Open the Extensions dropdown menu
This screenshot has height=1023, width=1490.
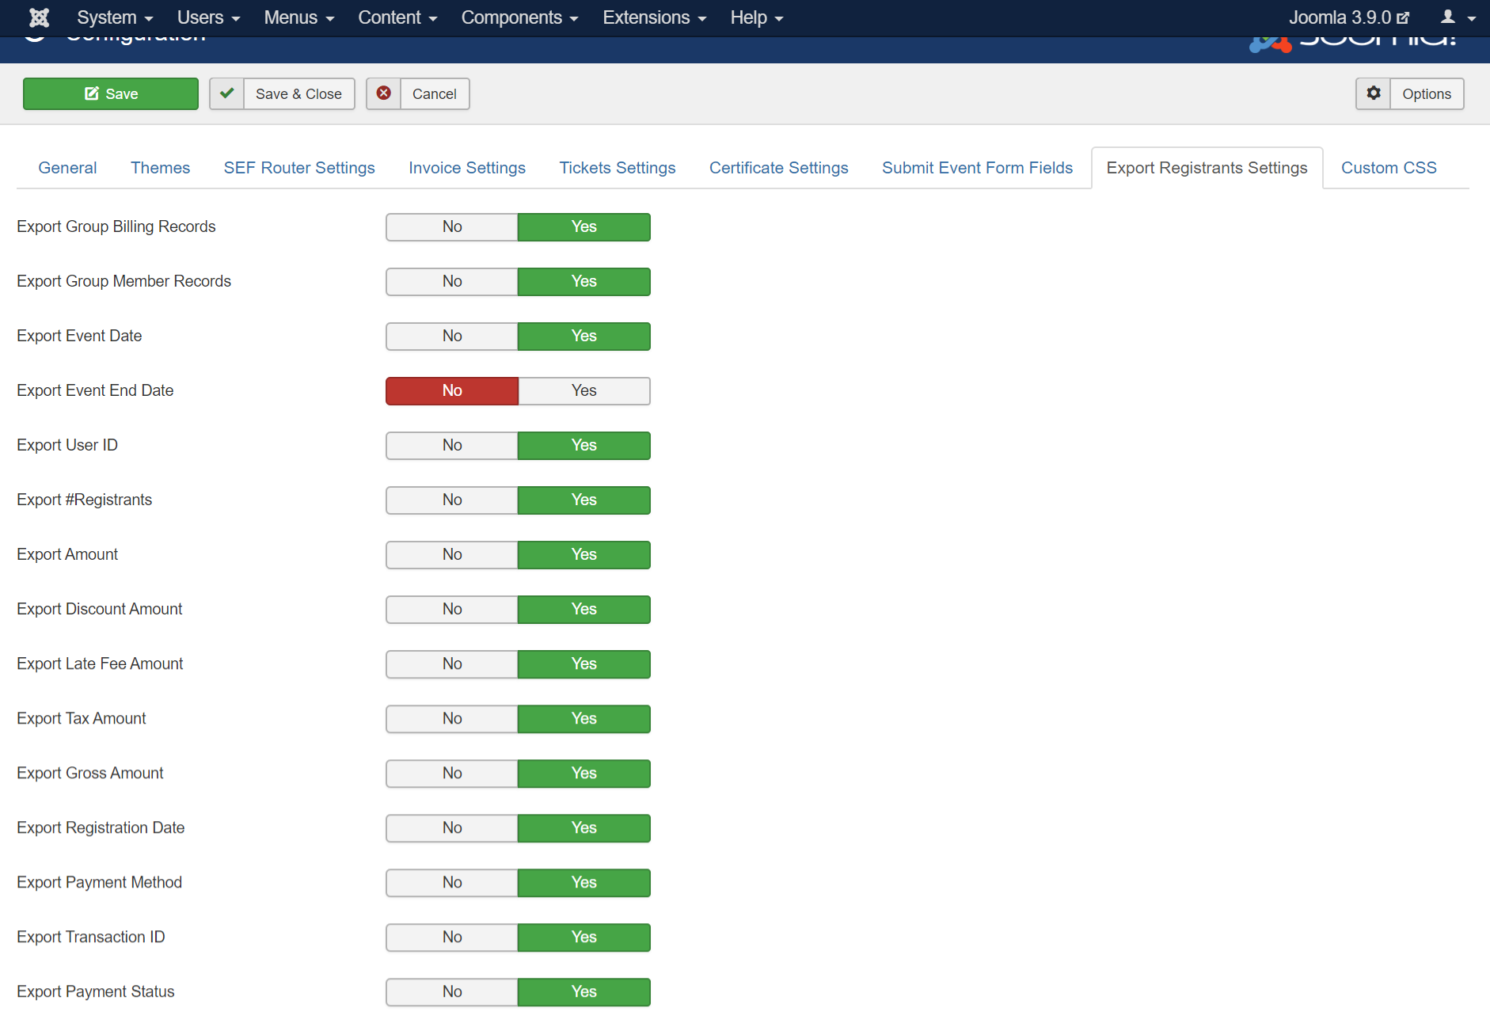click(x=655, y=17)
